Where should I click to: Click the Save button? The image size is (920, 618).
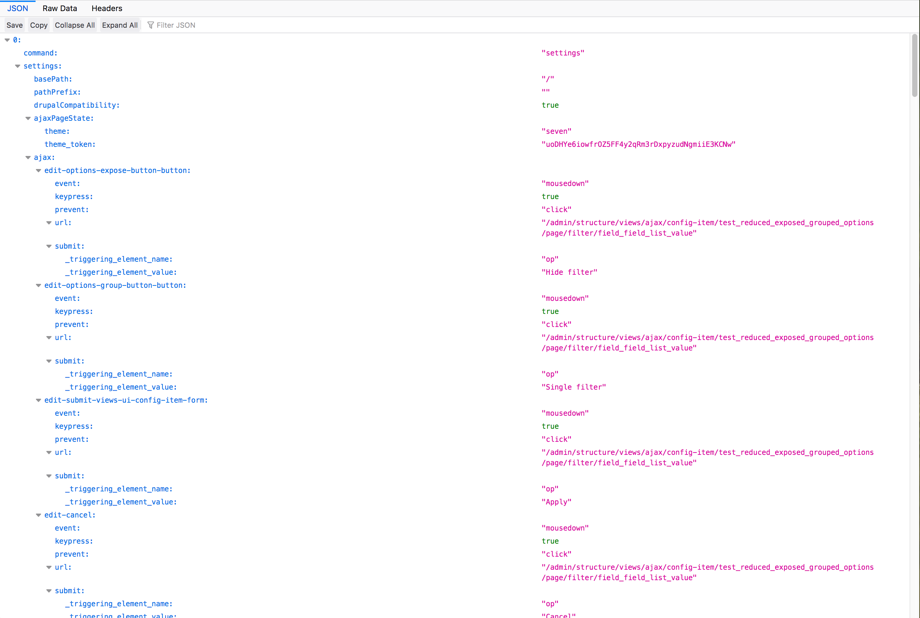[14, 25]
